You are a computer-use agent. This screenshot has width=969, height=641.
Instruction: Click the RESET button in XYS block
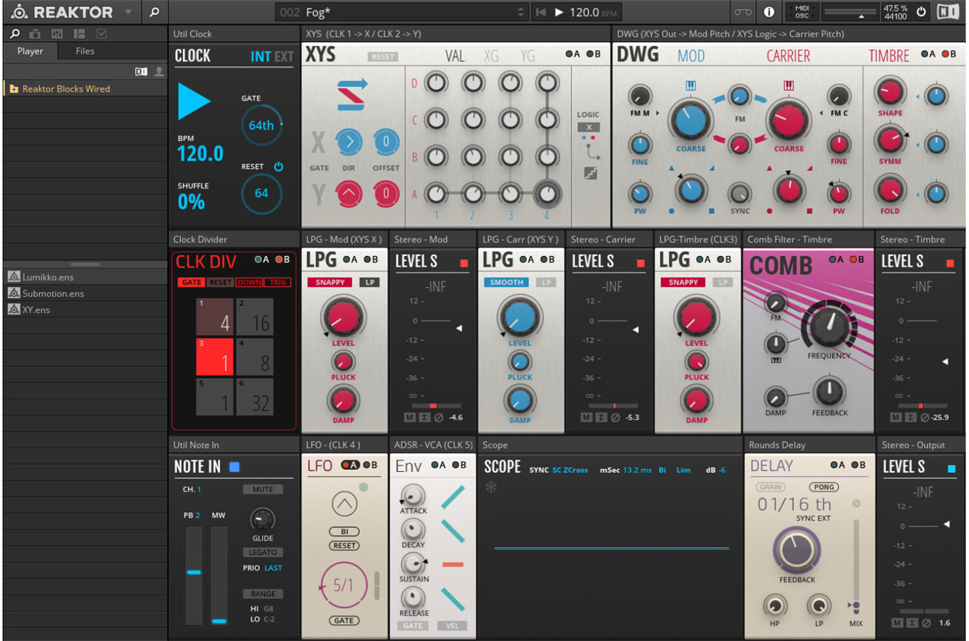382,57
